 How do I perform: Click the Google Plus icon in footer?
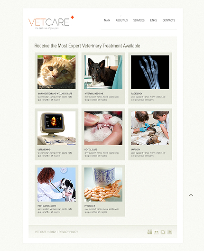point(150,232)
